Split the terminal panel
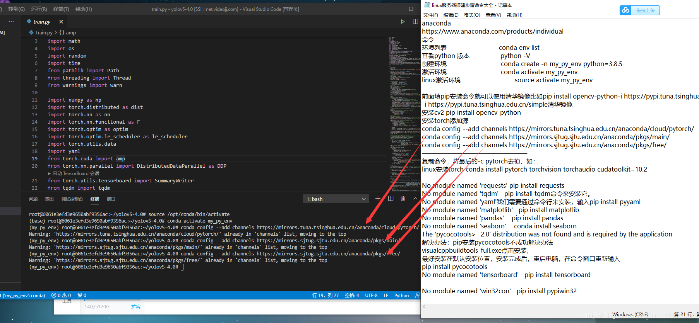 391,199
